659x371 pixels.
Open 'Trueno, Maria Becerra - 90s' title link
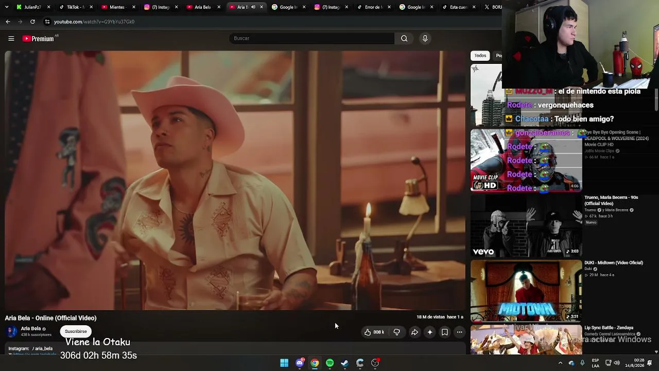pyautogui.click(x=611, y=200)
